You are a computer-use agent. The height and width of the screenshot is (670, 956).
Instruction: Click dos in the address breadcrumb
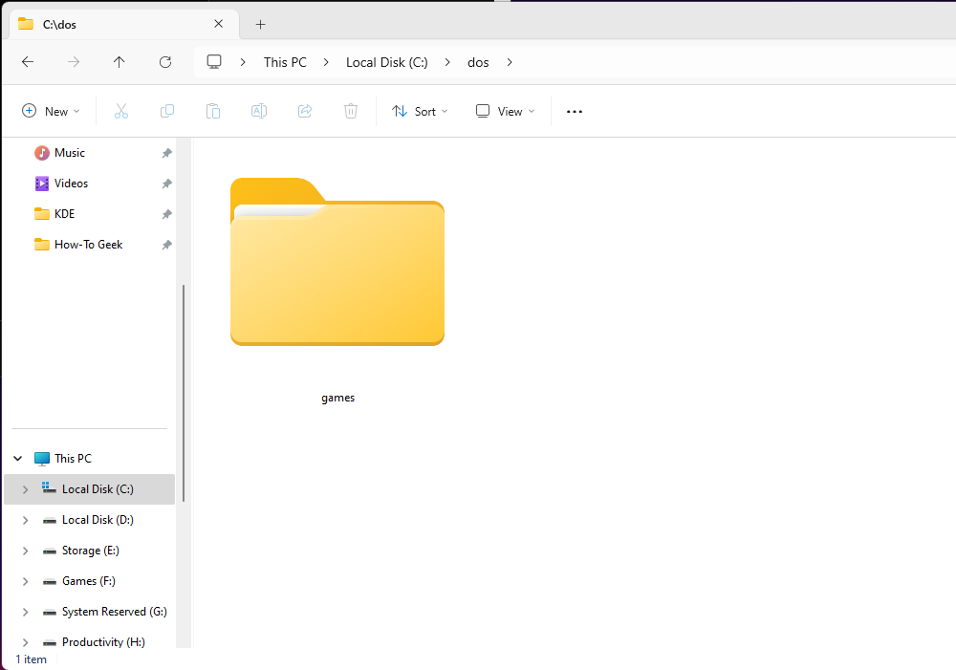click(x=478, y=62)
